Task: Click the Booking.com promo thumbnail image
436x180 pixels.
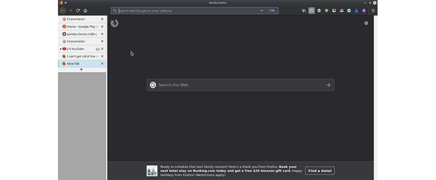Action: tap(152, 171)
